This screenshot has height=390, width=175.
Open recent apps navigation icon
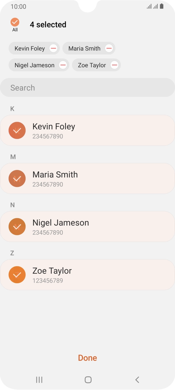point(39,379)
